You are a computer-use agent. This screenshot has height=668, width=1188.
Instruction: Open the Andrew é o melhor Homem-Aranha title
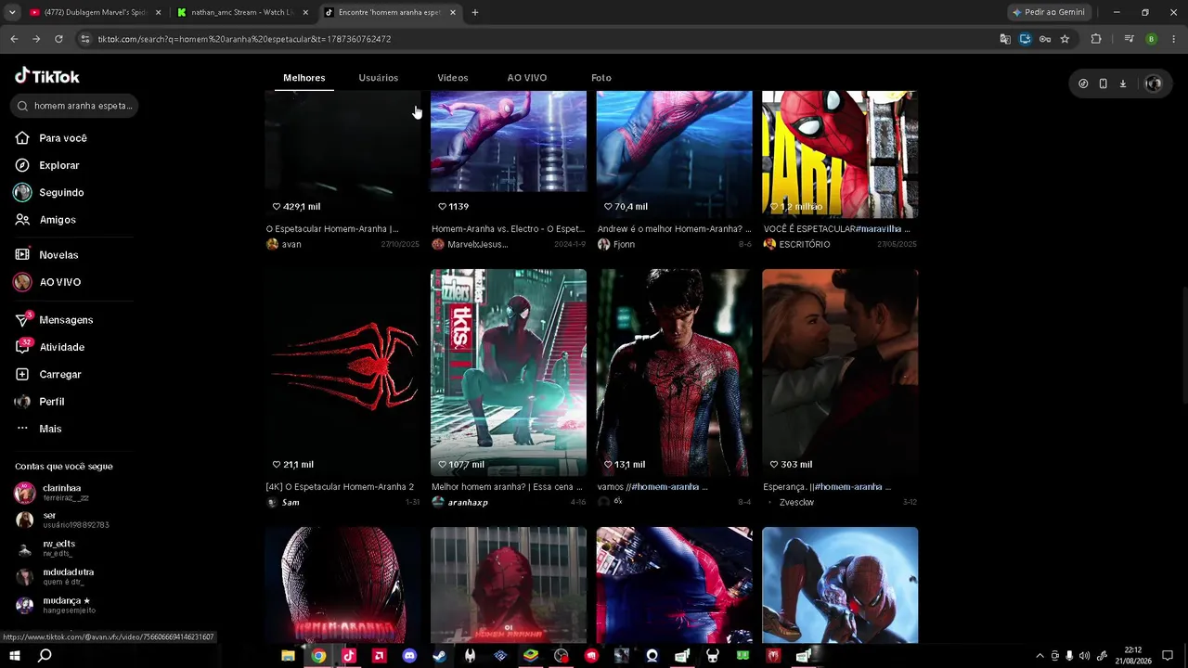[x=675, y=229]
